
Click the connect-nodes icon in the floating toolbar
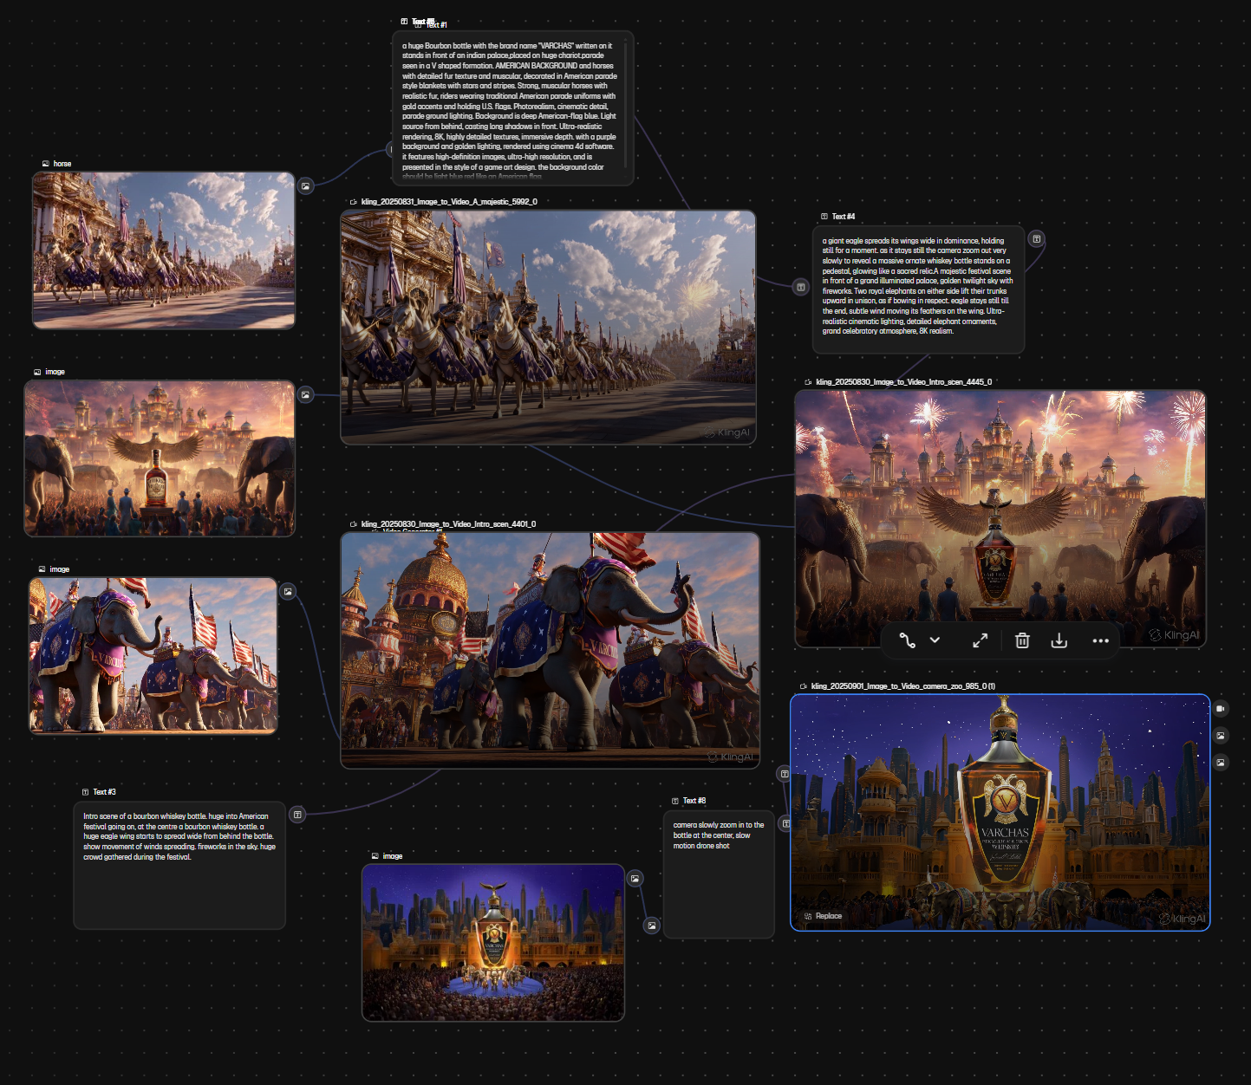[x=908, y=640]
